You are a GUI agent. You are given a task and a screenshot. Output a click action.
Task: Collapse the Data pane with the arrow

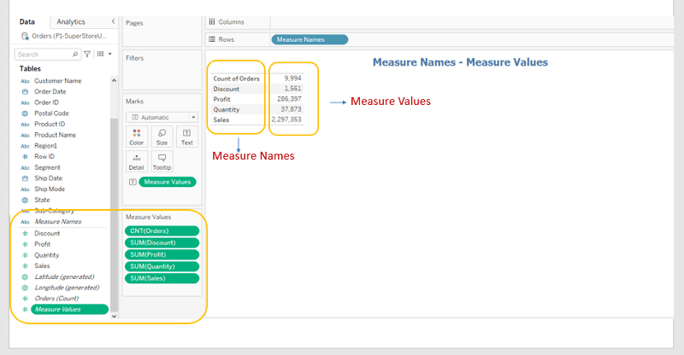[114, 21]
